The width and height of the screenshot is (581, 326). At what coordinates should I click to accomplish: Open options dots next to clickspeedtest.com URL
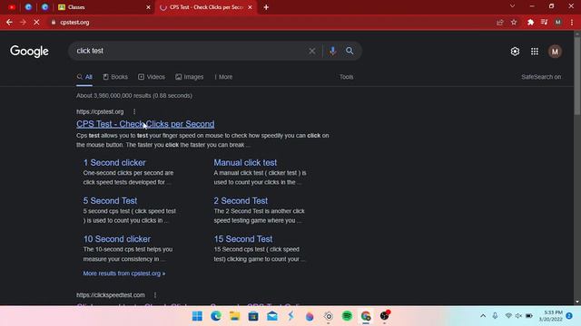tap(155, 295)
